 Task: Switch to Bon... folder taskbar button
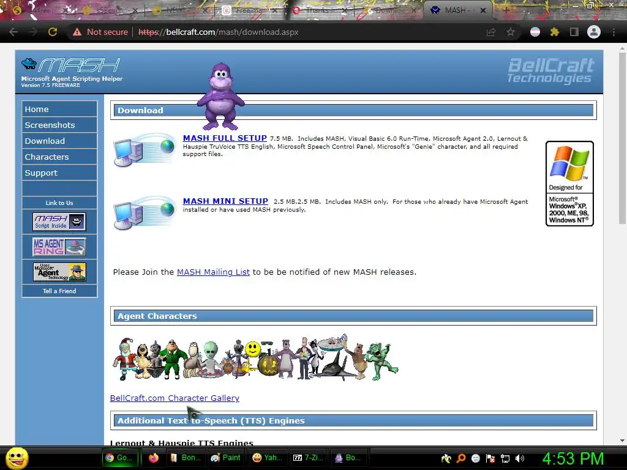(x=186, y=458)
